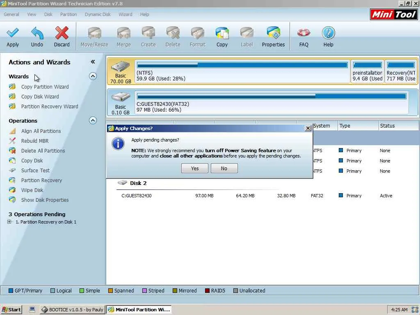Image resolution: width=420 pixels, height=315 pixels.
Task: Collapse the Operations section
Action: pos(93,120)
